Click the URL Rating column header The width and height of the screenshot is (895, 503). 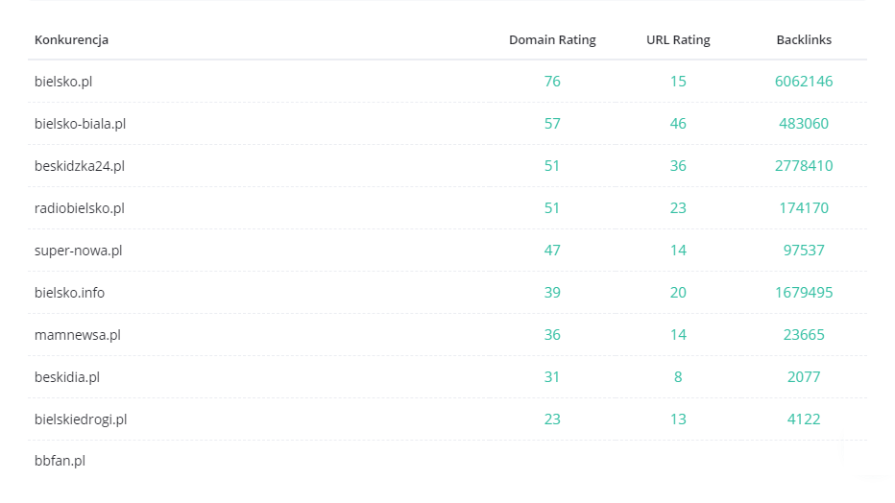(x=678, y=40)
